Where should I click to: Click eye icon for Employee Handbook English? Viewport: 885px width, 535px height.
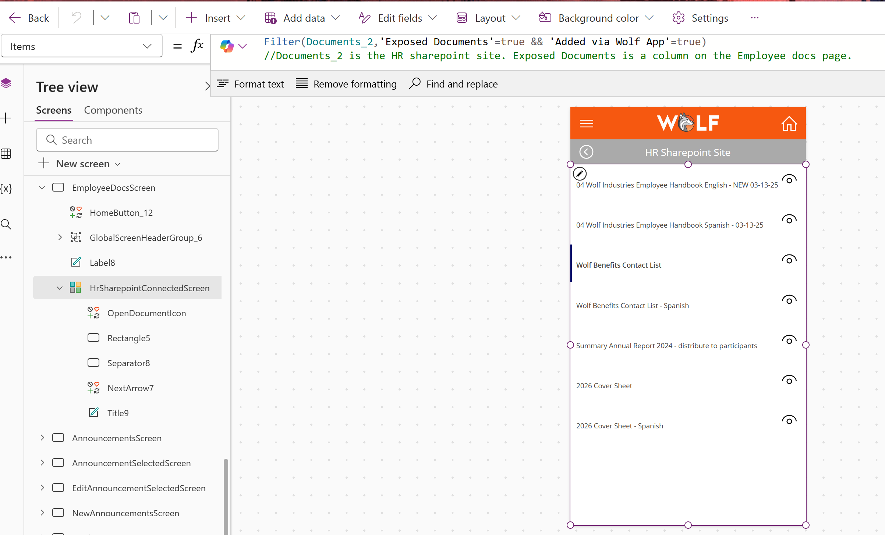789,179
